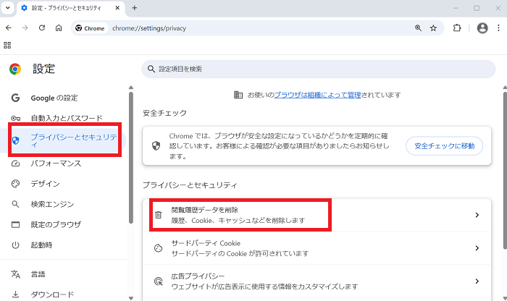Click the Google G icon in sidebar
507x301 pixels.
tap(15, 98)
